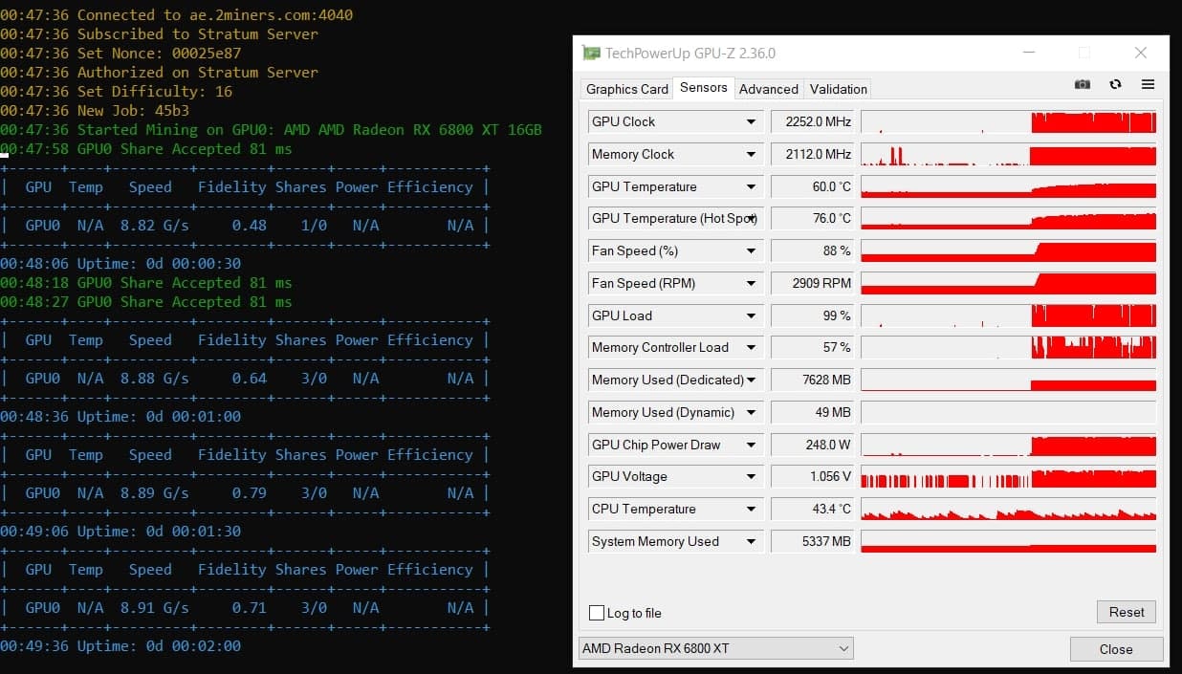Click the GPU Temperature value 60.0 °C

point(812,186)
